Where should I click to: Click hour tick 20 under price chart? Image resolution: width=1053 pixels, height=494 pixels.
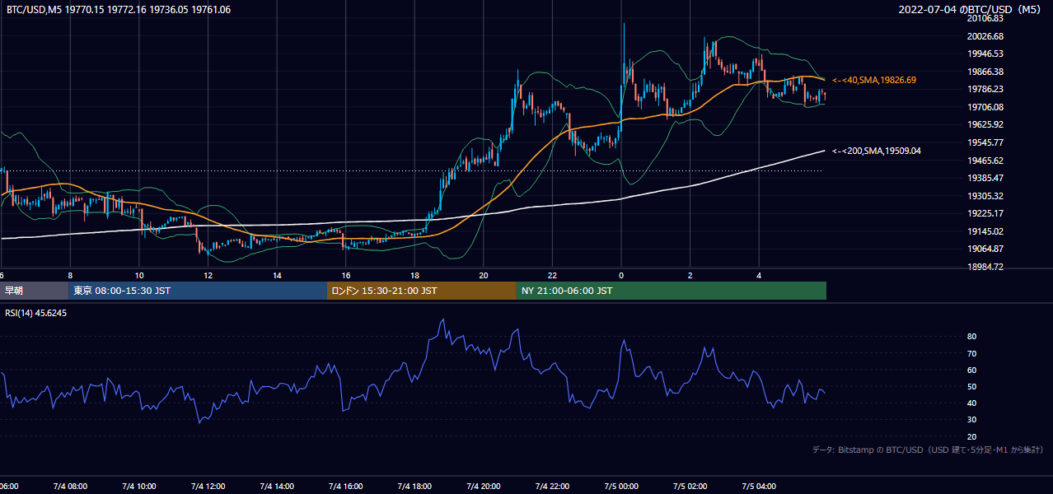484,276
